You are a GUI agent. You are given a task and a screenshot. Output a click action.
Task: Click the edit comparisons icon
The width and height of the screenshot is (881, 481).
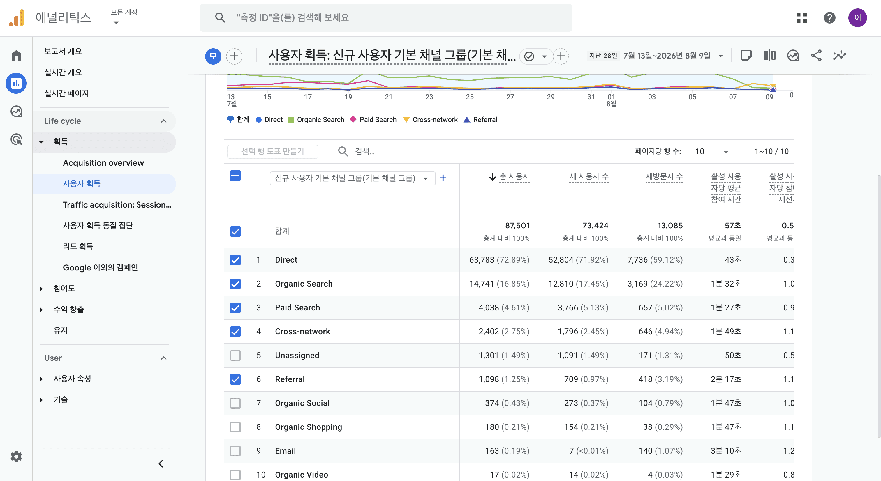pos(769,55)
